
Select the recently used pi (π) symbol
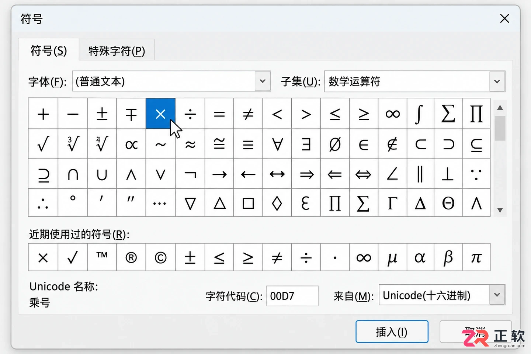[x=476, y=257]
